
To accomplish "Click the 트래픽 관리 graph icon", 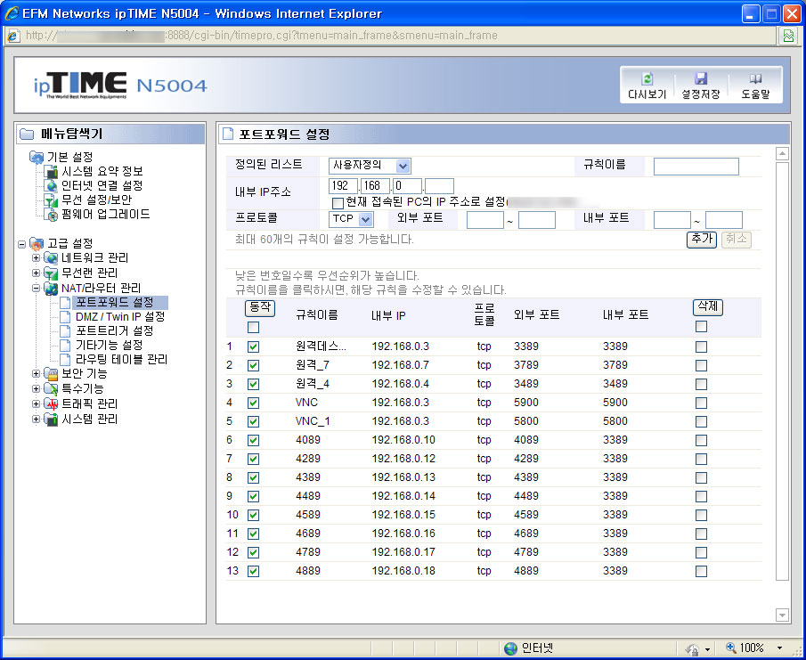I will 51,404.
